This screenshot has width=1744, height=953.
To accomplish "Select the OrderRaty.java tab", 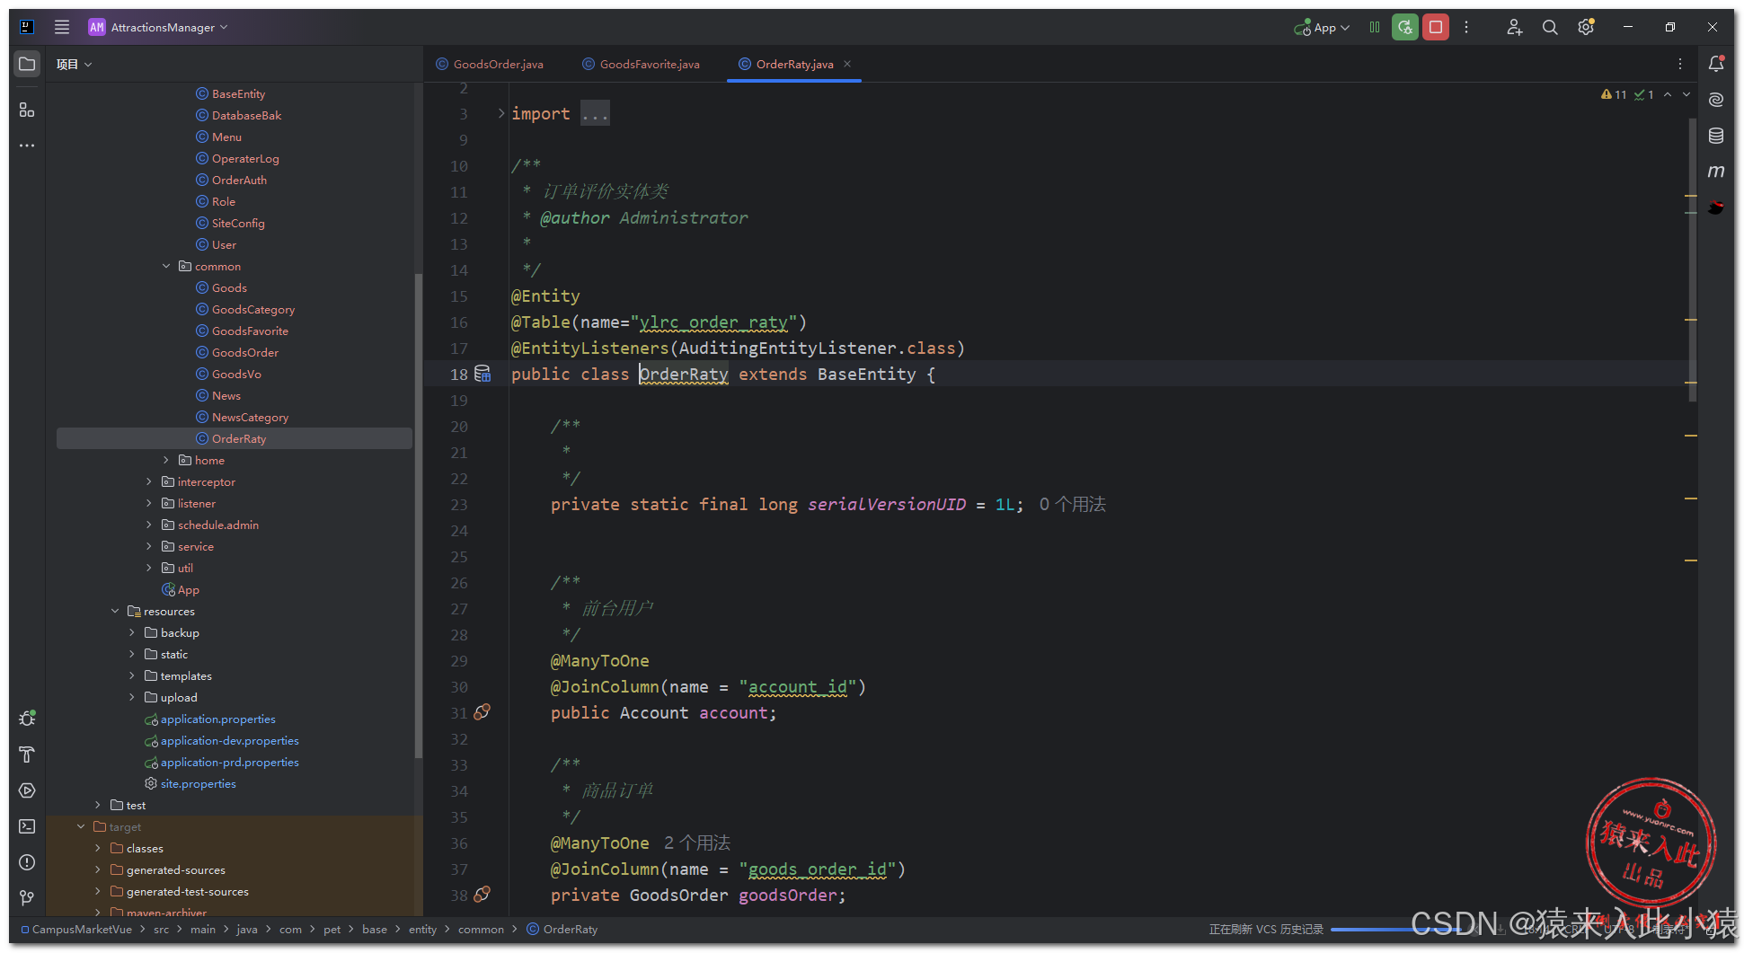I will coord(794,64).
